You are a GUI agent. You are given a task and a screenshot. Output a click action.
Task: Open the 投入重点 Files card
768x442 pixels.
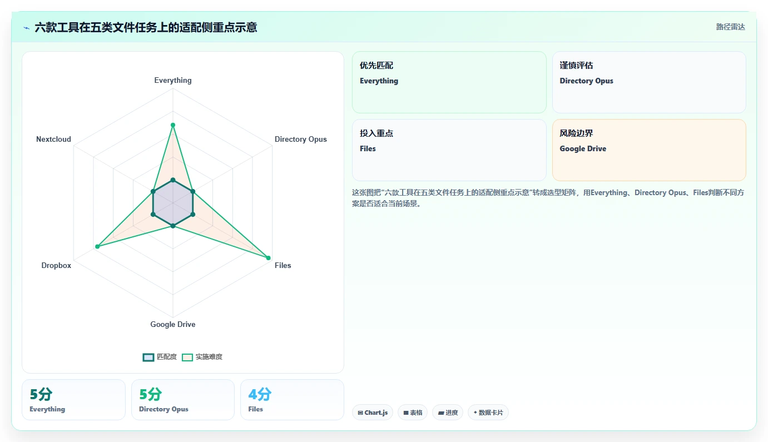coord(449,150)
